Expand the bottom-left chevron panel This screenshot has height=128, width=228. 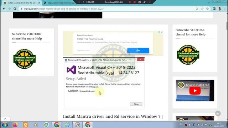(x=5, y=119)
